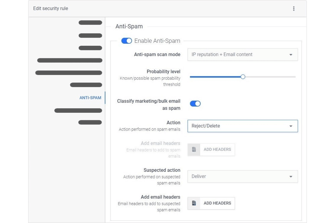335x223 pixels.
Task: Click the Anti-Spam section heading
Action: pyautogui.click(x=129, y=26)
